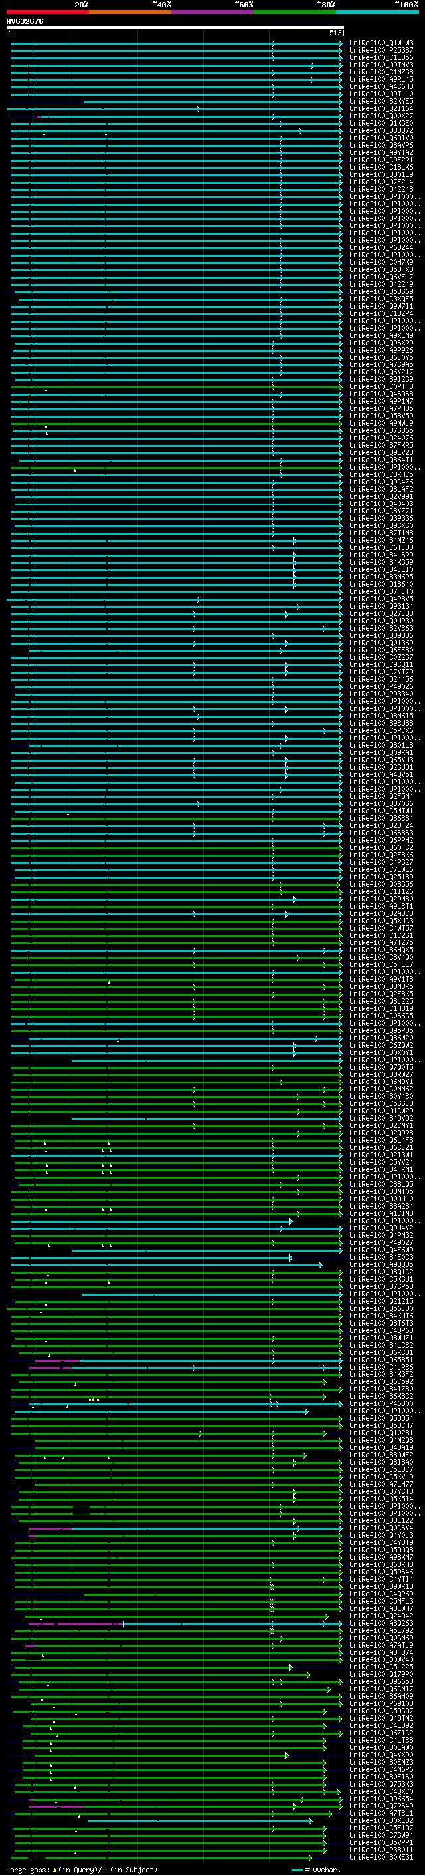Click label UniRef100_Q8AVP6
The height and width of the screenshot is (1875, 425).
click(x=381, y=145)
